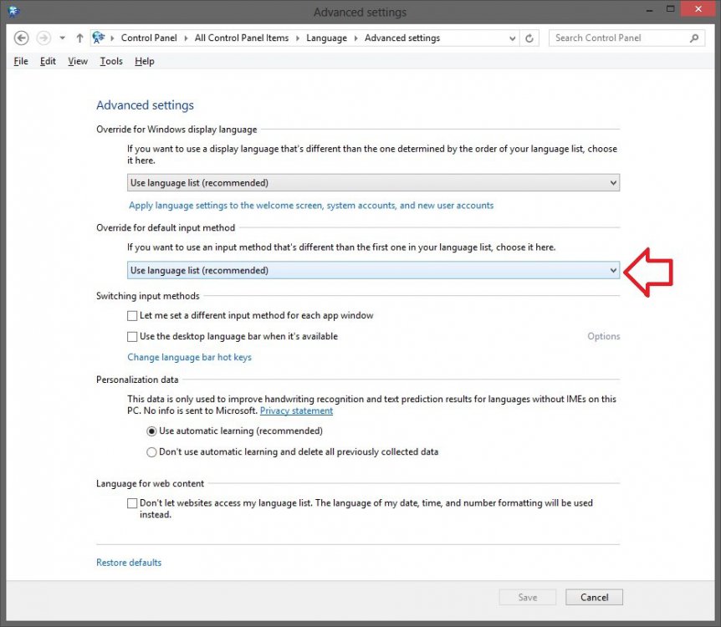Click the search magnifier icon

(x=693, y=38)
